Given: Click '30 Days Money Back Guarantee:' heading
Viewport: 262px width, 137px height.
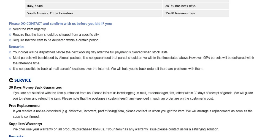Looking at the screenshot, I should tap(36, 87).
